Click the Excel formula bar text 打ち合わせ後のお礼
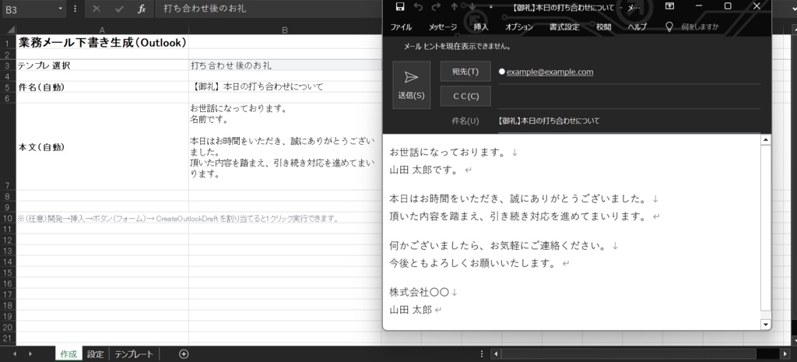The height and width of the screenshot is (362, 797). [x=204, y=9]
